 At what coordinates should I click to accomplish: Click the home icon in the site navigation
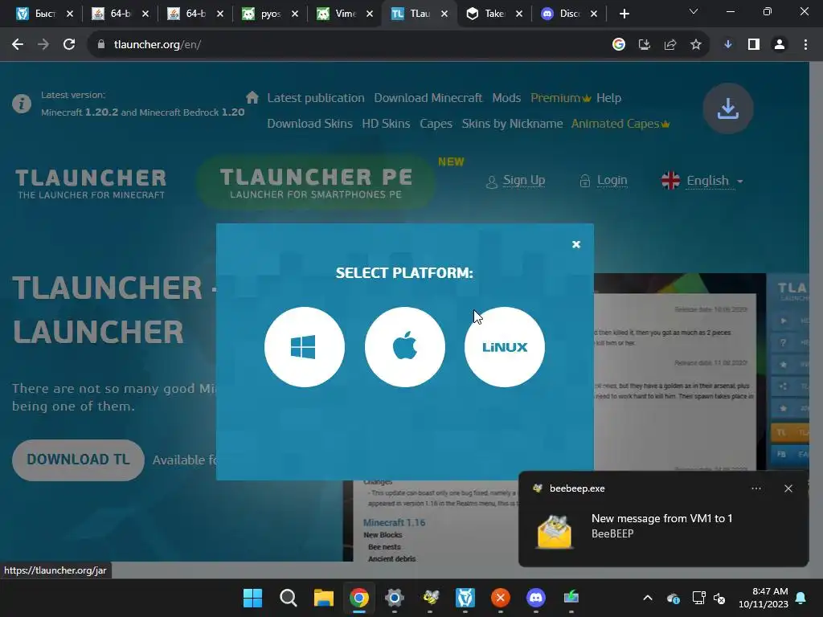[252, 97]
